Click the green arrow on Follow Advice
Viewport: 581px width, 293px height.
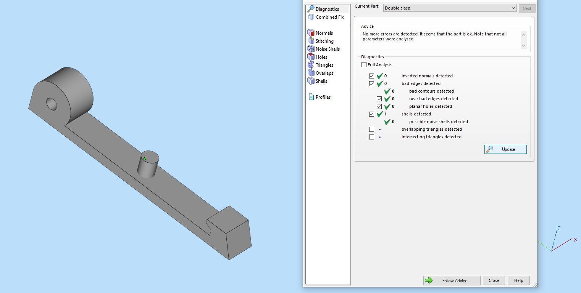[429, 280]
